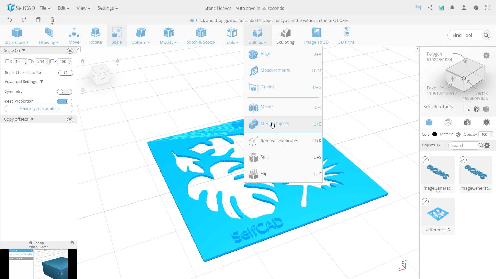496x279 pixels.
Task: Choose Mirror from Utilities menu
Action: pos(283,107)
